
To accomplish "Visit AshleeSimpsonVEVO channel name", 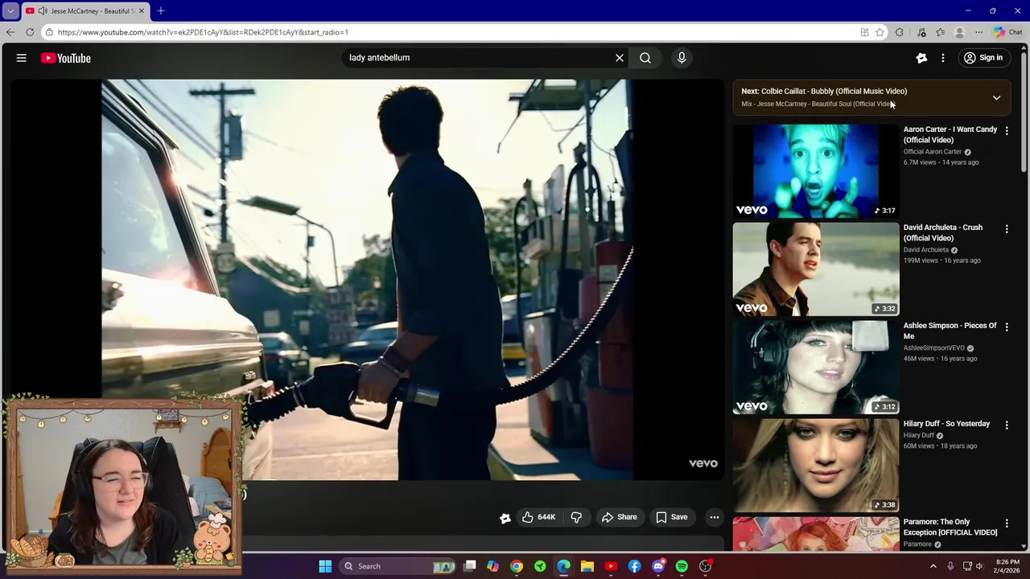I will (933, 348).
